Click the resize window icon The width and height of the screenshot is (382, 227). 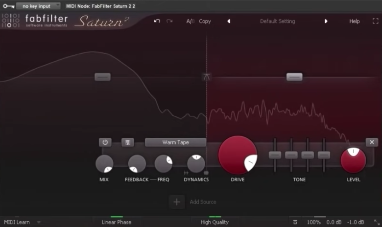(x=377, y=222)
